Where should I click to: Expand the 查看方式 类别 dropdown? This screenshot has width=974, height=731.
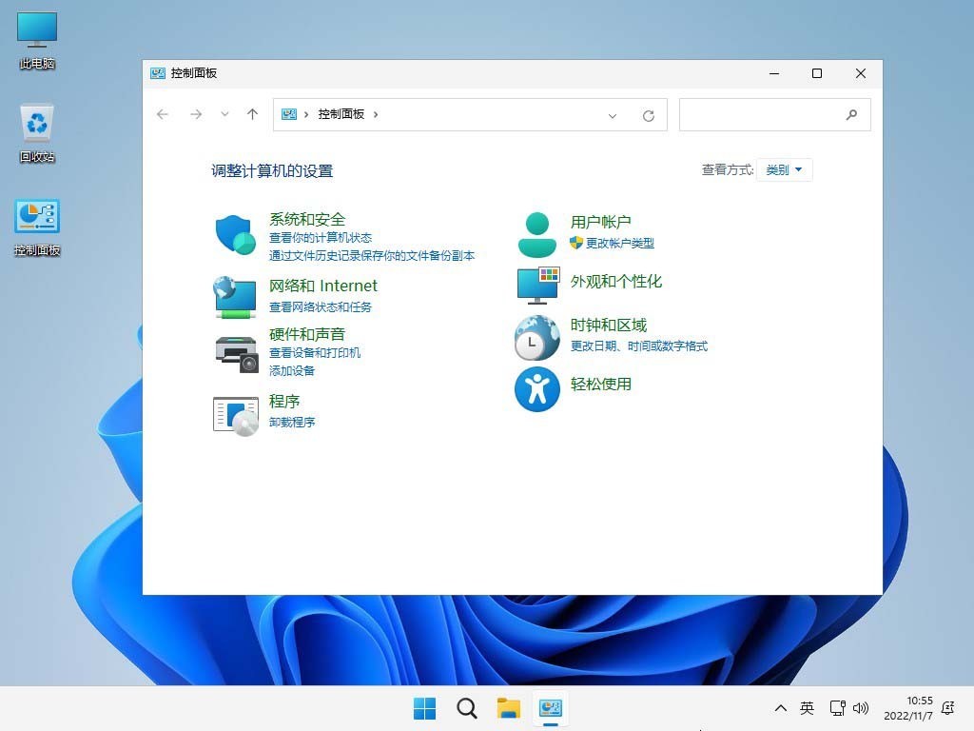coord(785,170)
